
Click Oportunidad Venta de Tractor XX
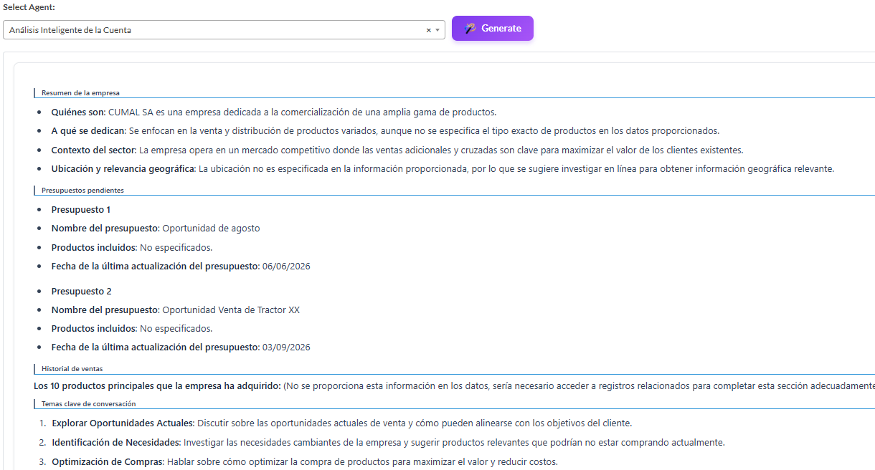tap(231, 310)
